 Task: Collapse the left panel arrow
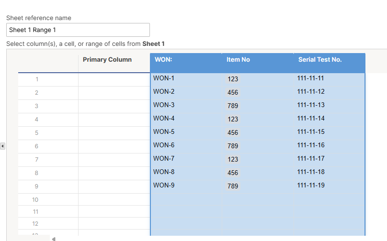point(2,146)
